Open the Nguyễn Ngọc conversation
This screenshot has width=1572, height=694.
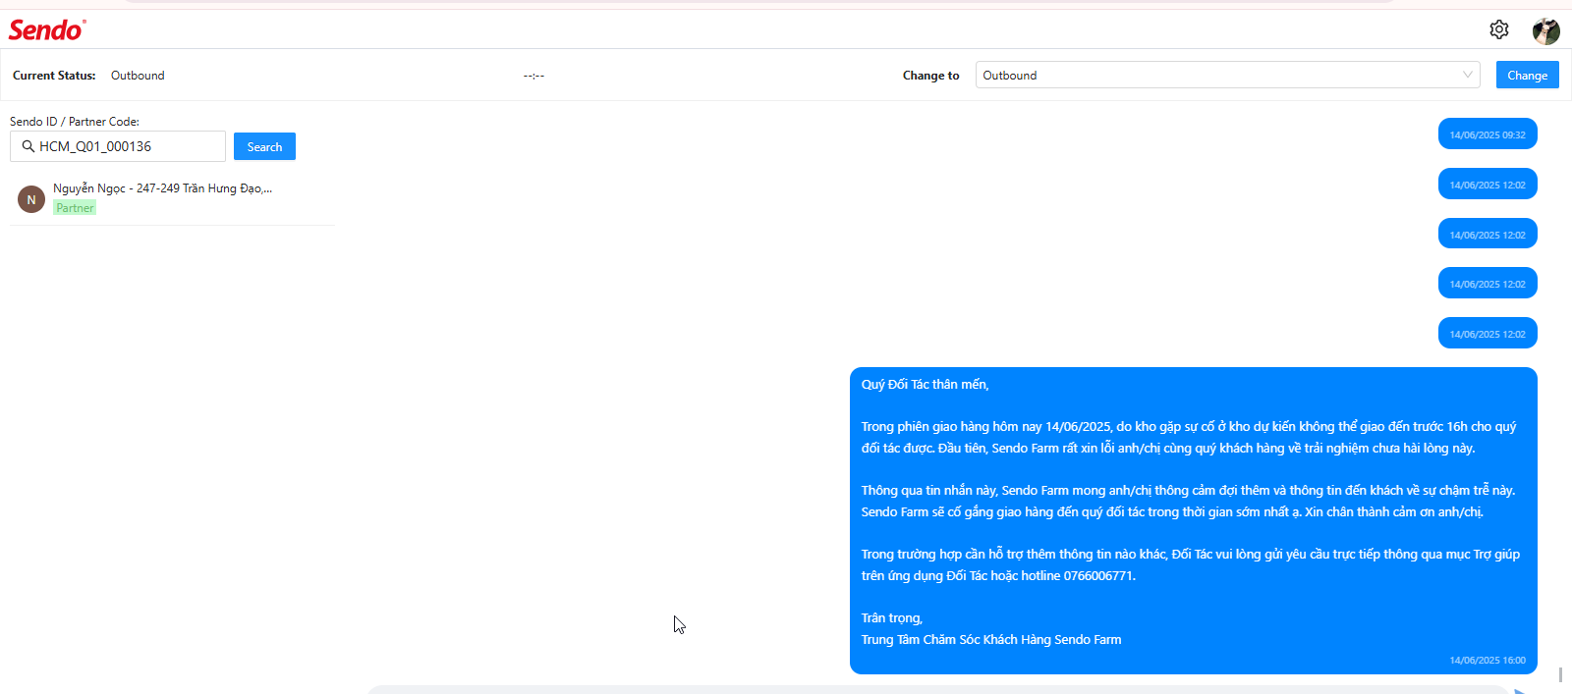(x=172, y=198)
